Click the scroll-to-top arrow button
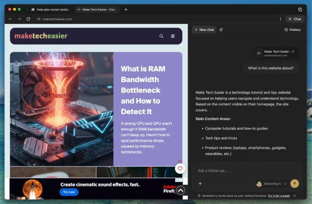Viewport: 312px width, 204px height. pyautogui.click(x=180, y=190)
